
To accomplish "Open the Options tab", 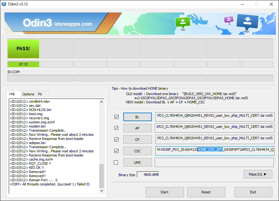I will coord(28,94).
